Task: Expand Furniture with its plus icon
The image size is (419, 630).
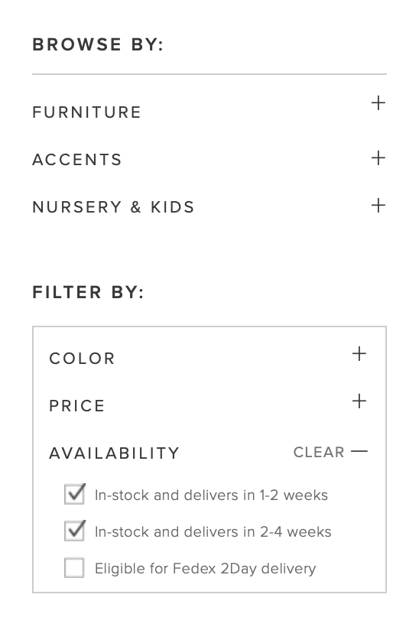Action: [378, 103]
